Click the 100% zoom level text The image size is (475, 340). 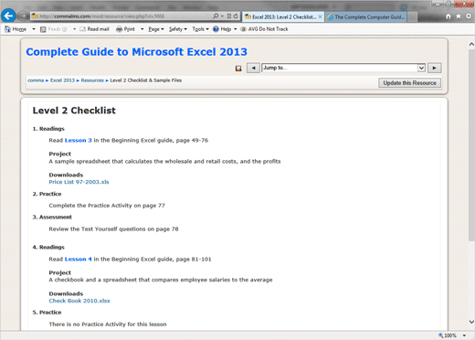click(450, 335)
